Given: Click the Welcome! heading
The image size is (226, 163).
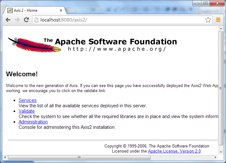Looking at the screenshot, I should 22,74.
